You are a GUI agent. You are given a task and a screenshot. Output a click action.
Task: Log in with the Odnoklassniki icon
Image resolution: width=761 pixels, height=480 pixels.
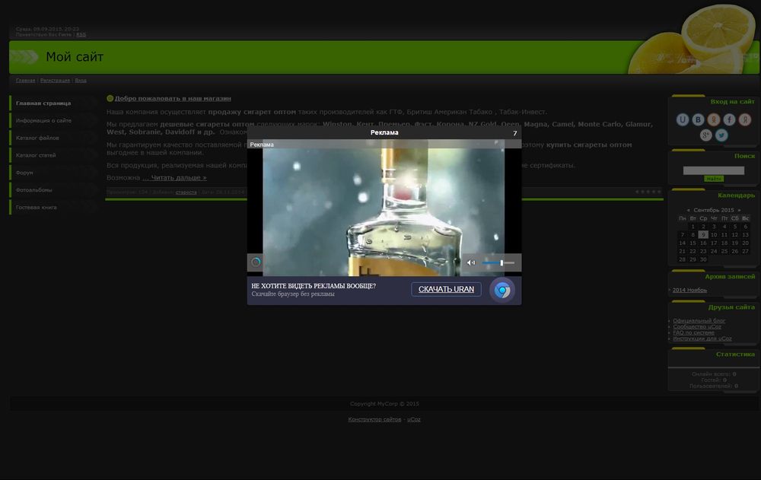(714, 119)
